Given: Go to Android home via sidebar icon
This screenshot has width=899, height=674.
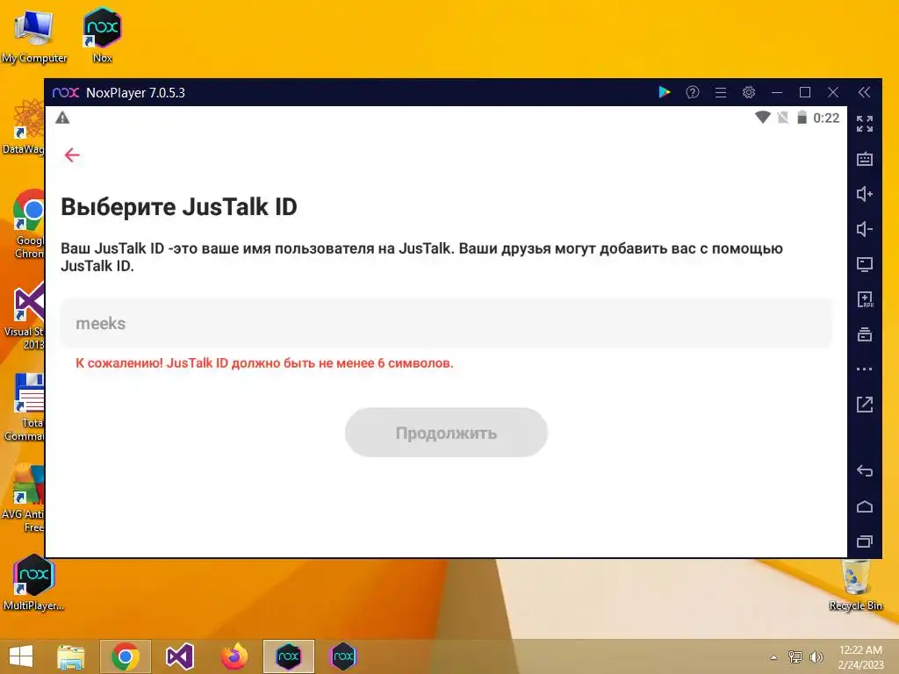Looking at the screenshot, I should [x=865, y=506].
